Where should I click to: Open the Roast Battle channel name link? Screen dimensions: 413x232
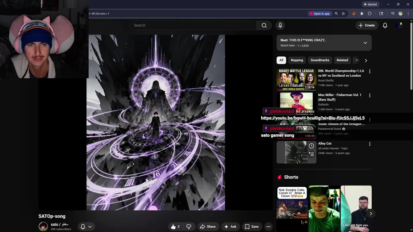[x=326, y=81]
